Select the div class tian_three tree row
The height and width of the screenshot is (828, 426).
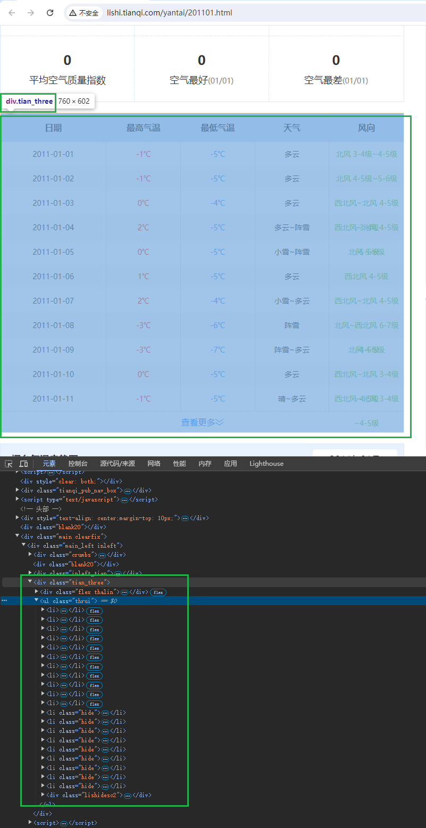coord(213,583)
